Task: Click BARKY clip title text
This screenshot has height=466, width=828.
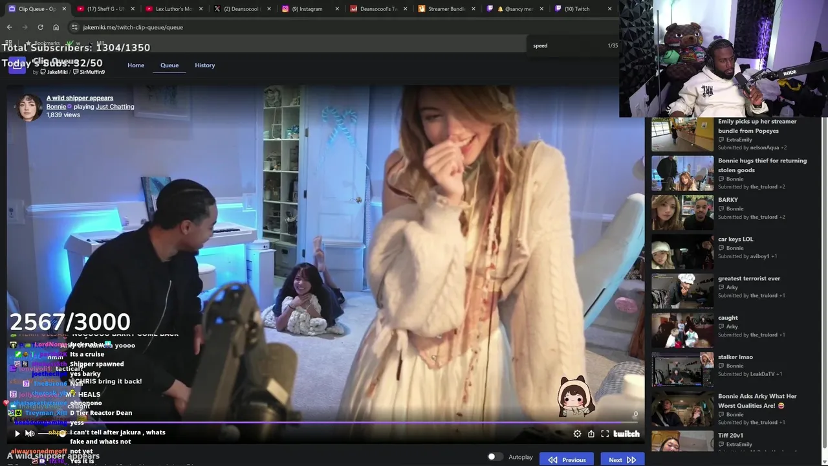Action: tap(728, 200)
